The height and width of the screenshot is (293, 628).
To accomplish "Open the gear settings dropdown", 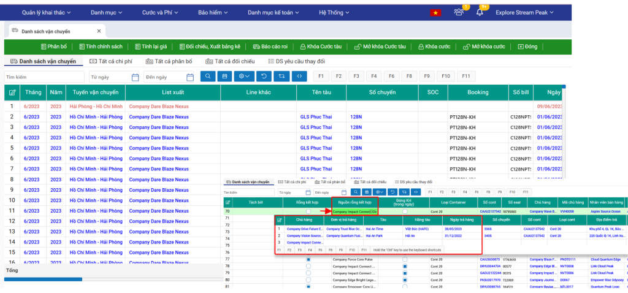I will (x=244, y=77).
